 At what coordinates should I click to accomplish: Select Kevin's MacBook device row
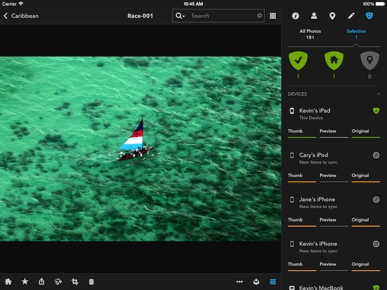pyautogui.click(x=334, y=288)
